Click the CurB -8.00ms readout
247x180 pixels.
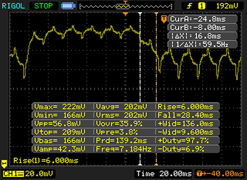203,27
